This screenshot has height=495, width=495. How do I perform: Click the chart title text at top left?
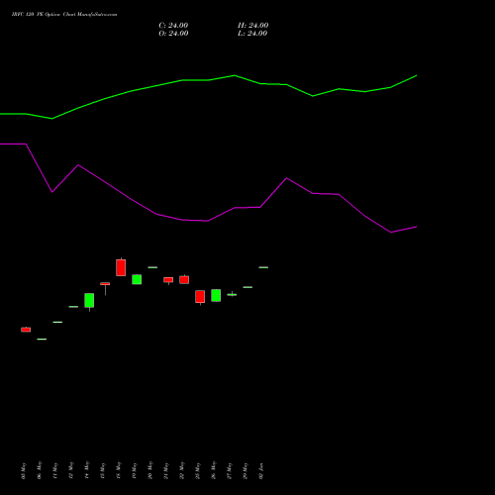tap(64, 15)
